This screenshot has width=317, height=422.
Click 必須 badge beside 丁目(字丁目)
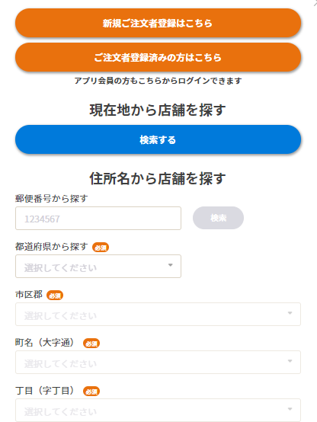[91, 392]
